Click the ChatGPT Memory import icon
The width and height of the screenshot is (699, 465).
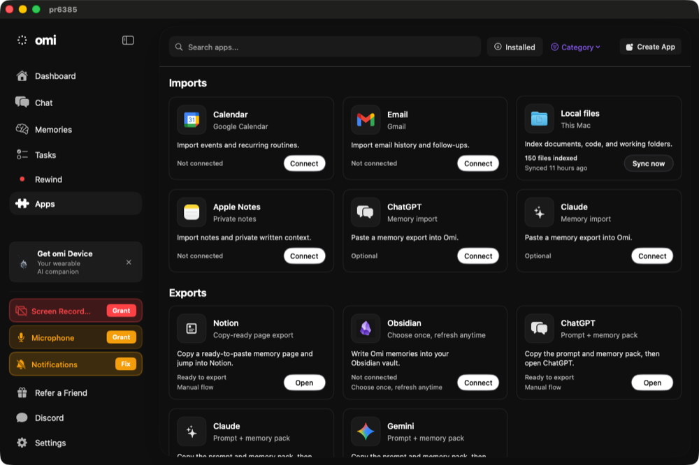(x=366, y=212)
